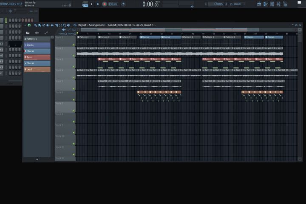Click the speaker icon before Playlist title

tap(75, 25)
